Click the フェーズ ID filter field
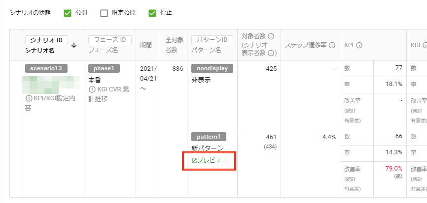This screenshot has height=203, width=427. point(110,40)
